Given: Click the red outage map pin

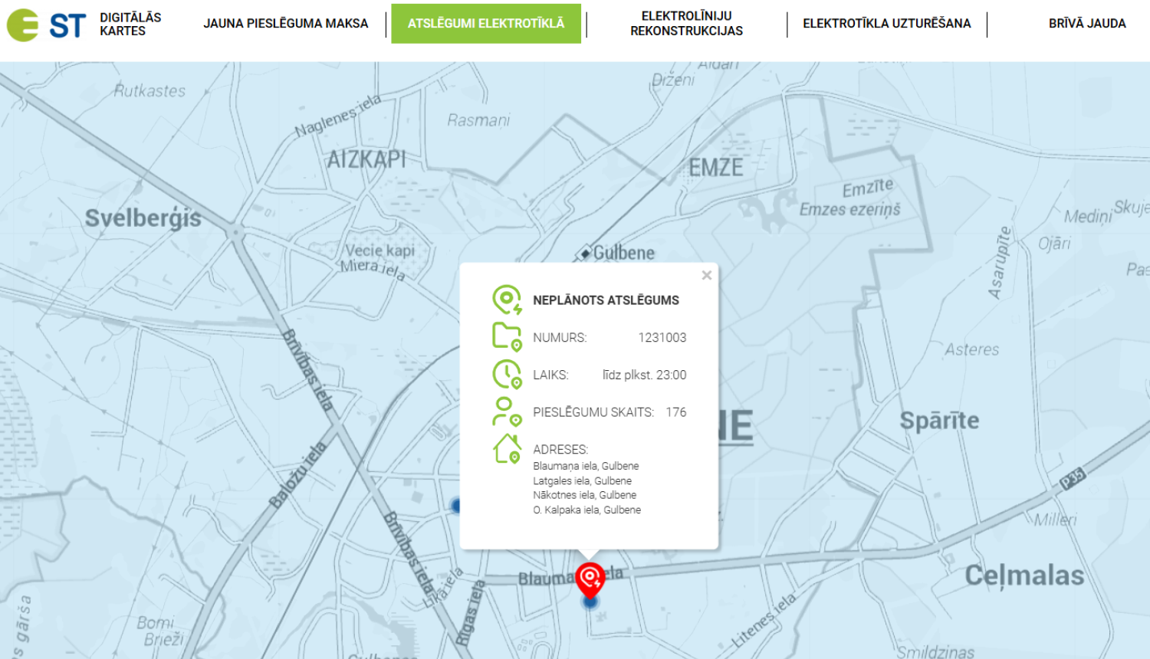Looking at the screenshot, I should click(590, 580).
